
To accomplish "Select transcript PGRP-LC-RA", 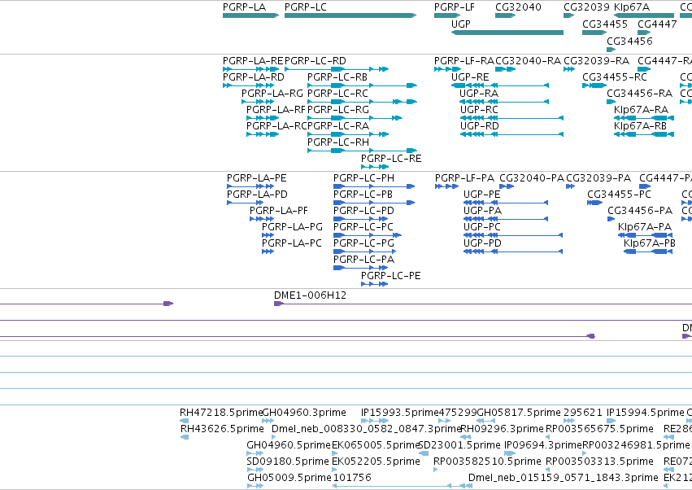I will click(348, 134).
